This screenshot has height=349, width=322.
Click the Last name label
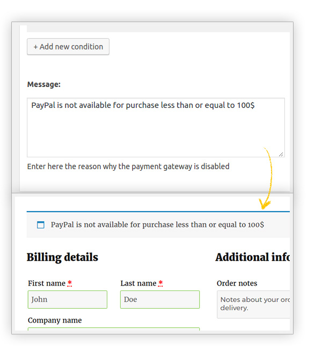[x=138, y=283]
